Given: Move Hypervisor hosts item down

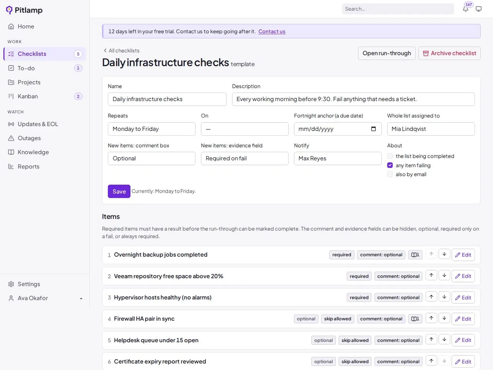Looking at the screenshot, I should (444, 297).
